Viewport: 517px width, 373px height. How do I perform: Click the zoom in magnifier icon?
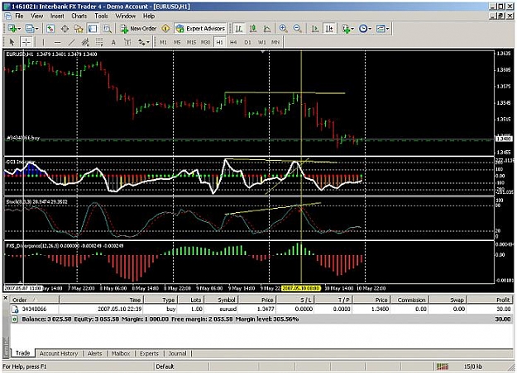coord(283,29)
